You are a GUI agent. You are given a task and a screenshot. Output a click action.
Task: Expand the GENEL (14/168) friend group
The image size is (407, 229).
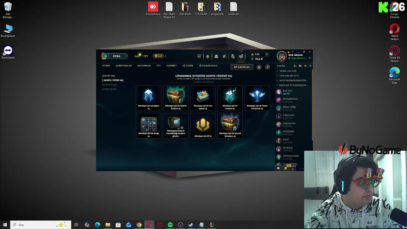click(293, 71)
